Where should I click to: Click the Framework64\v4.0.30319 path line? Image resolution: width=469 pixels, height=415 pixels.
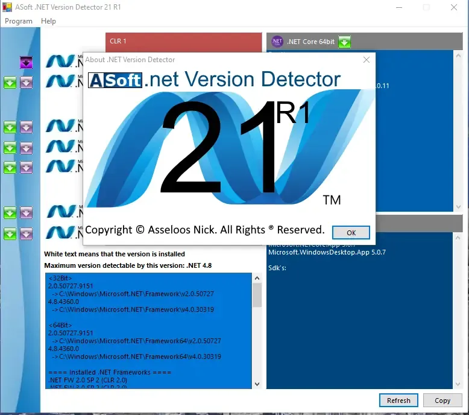click(x=137, y=356)
